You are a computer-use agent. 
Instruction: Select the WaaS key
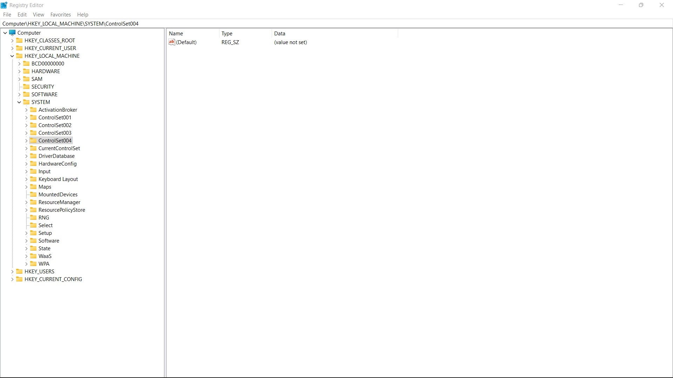[45, 256]
